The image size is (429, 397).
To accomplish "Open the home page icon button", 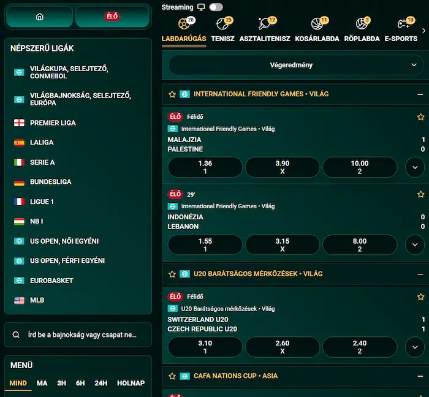I will [x=40, y=17].
